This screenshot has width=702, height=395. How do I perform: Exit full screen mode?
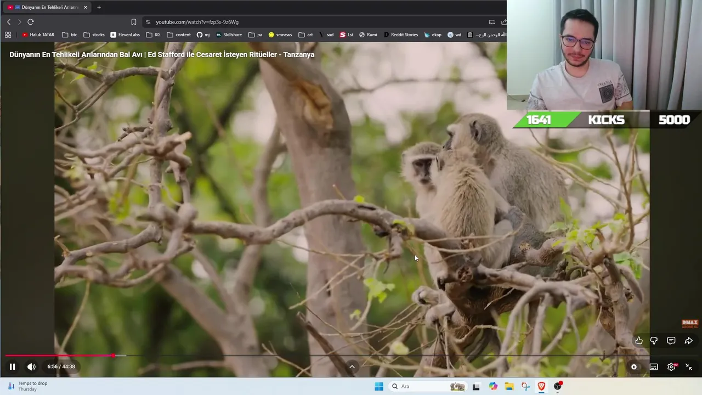coord(689,367)
